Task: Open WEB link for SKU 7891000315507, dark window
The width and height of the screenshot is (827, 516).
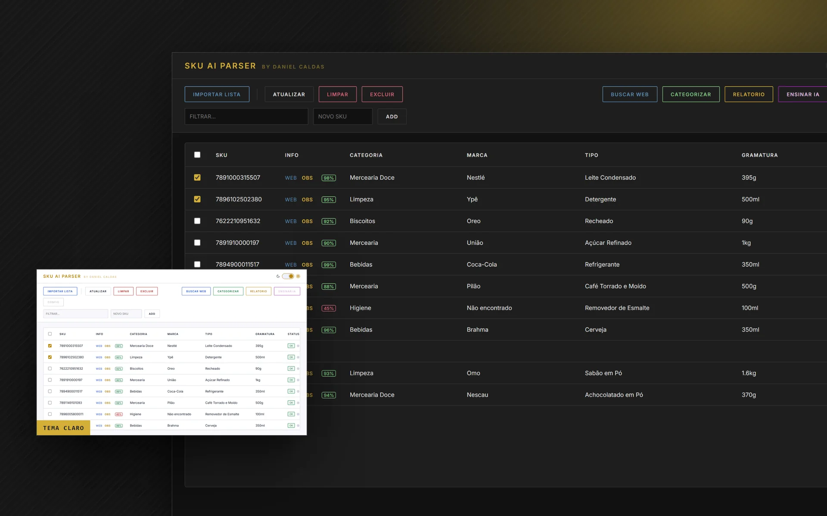Action: [x=291, y=178]
